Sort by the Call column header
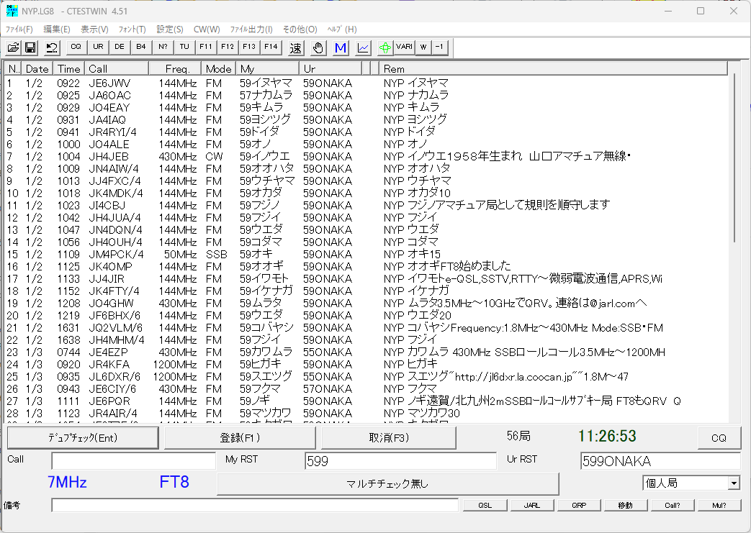 point(117,68)
